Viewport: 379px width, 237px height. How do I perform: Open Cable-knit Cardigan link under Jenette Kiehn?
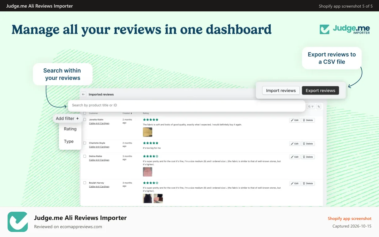pos(99,124)
